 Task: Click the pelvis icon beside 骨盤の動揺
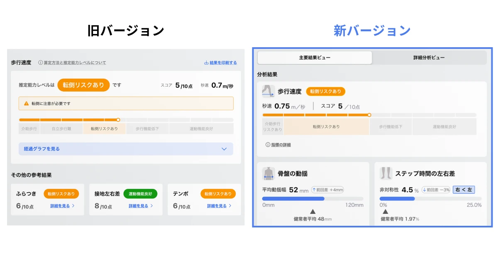268,174
